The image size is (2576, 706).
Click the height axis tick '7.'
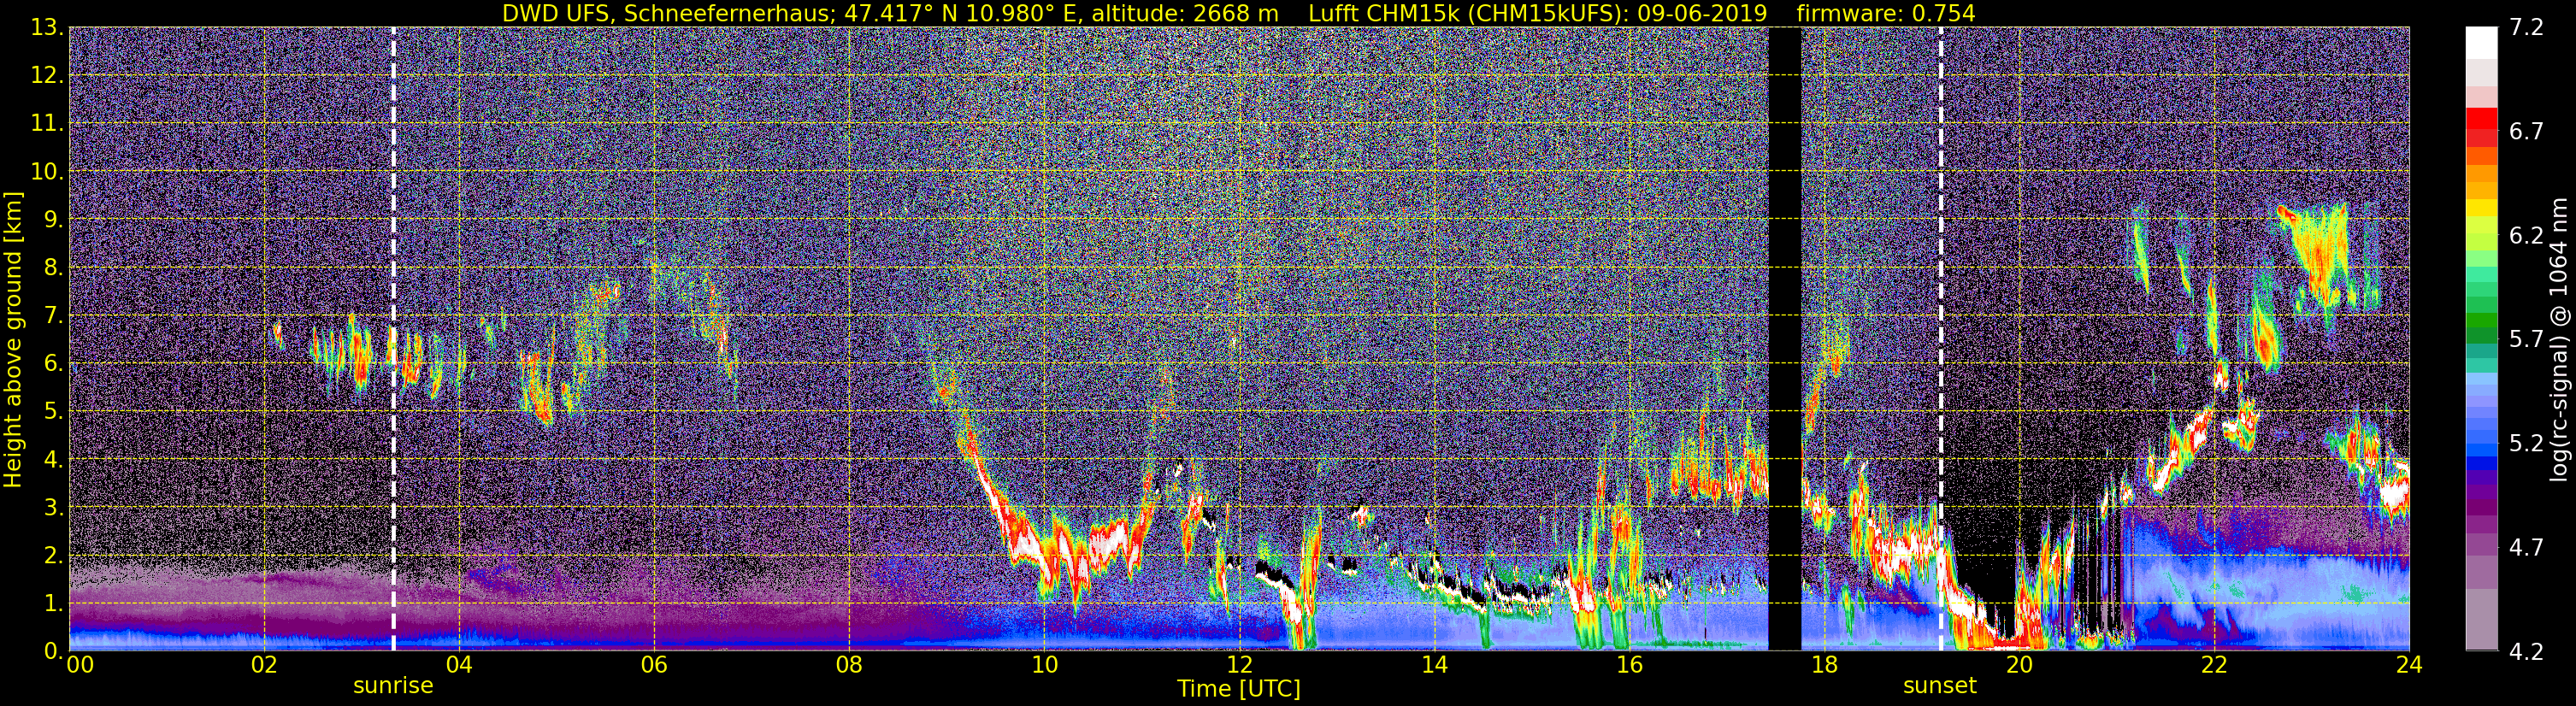click(x=52, y=315)
